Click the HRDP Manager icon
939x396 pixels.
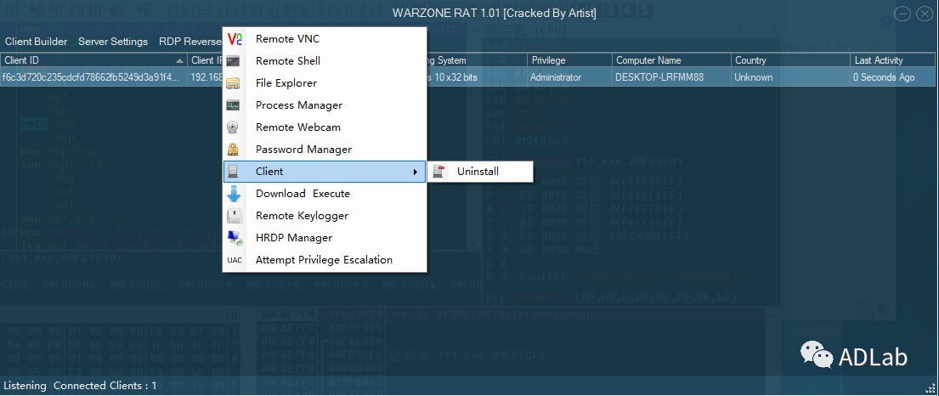click(235, 238)
